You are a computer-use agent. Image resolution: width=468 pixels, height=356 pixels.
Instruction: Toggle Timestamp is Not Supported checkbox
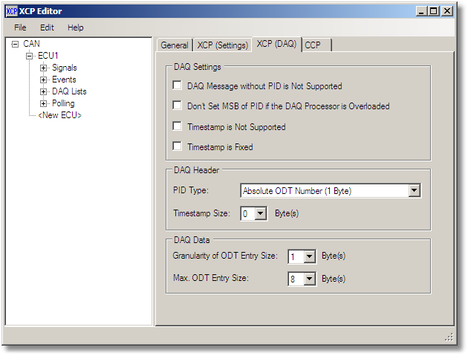pyautogui.click(x=177, y=126)
